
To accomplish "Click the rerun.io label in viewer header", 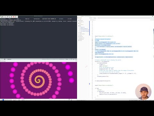I will [x=9, y=59].
